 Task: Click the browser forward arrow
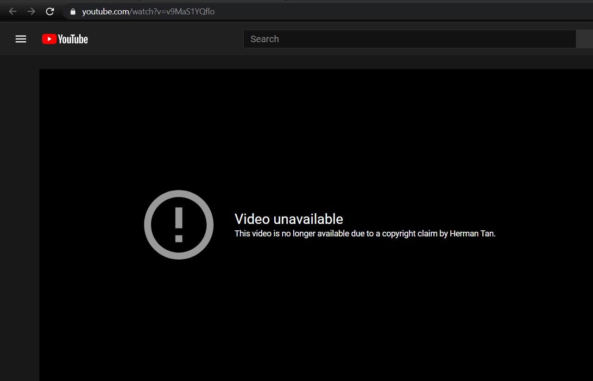point(31,12)
